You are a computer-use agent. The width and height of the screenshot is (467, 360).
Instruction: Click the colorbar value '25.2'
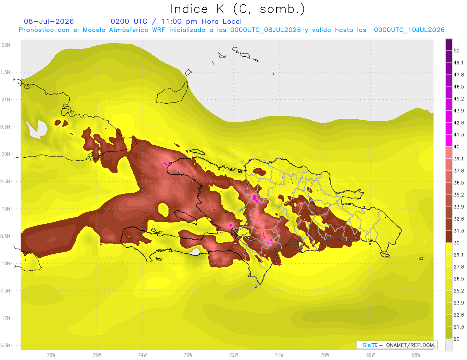(459, 290)
